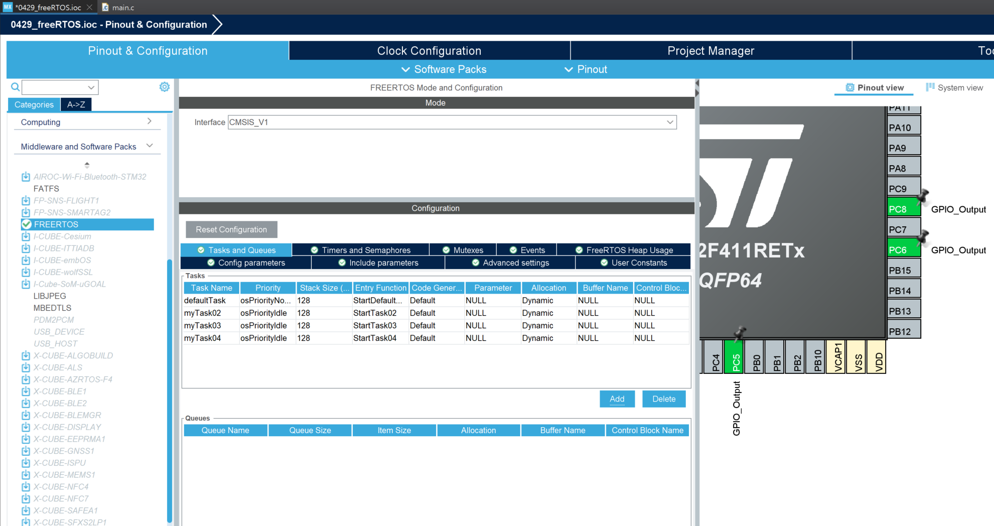Click the download icon beside X-CUBE-BLEMGR
The width and height of the screenshot is (994, 526).
click(26, 415)
